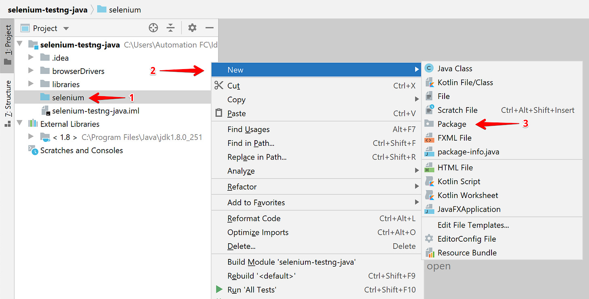Image resolution: width=589 pixels, height=299 pixels.
Task: Choose Paste from context menu
Action: point(317,114)
